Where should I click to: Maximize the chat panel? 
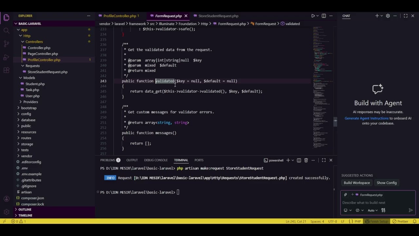coord(406,16)
